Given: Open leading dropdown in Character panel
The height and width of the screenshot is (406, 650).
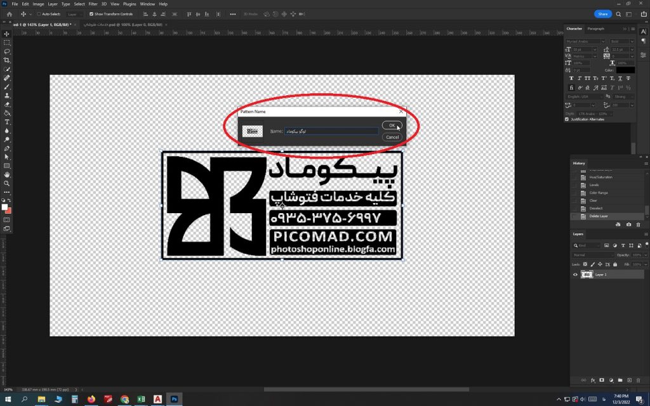Looking at the screenshot, I should click(x=632, y=49).
